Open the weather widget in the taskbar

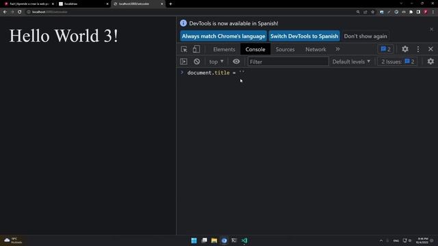click(13, 241)
